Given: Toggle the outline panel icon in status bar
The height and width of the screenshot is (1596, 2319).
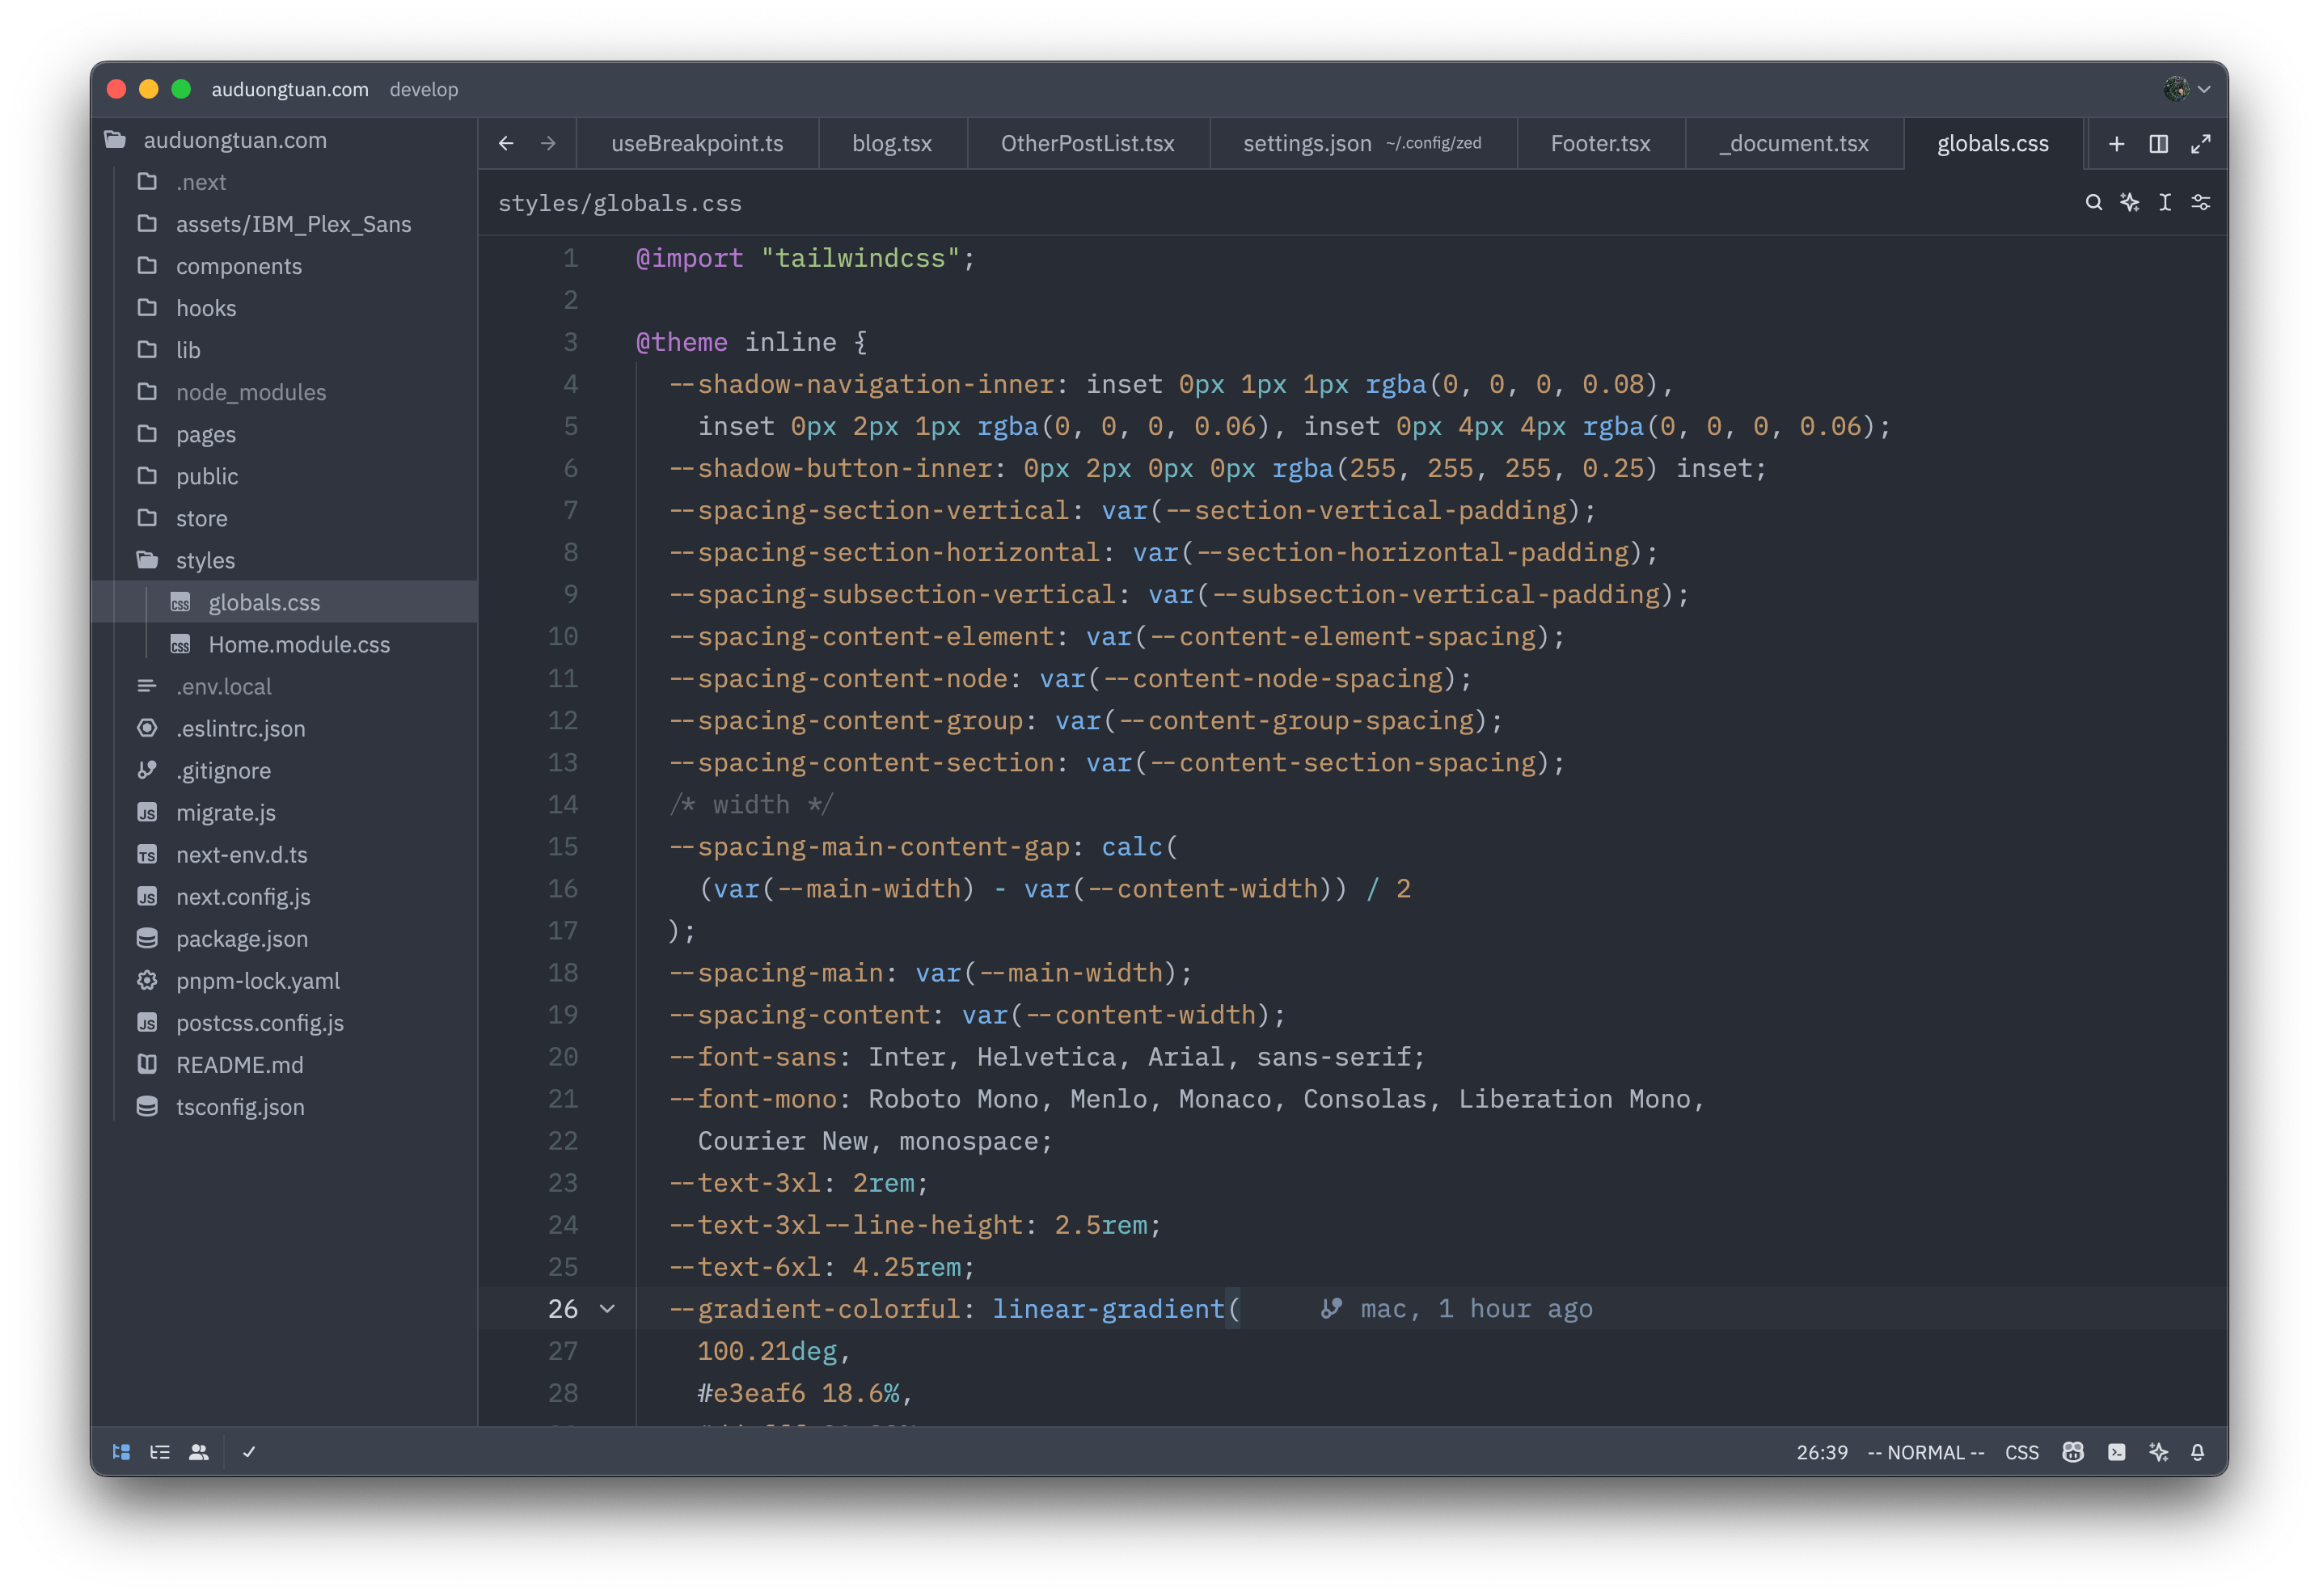Looking at the screenshot, I should coord(160,1452).
